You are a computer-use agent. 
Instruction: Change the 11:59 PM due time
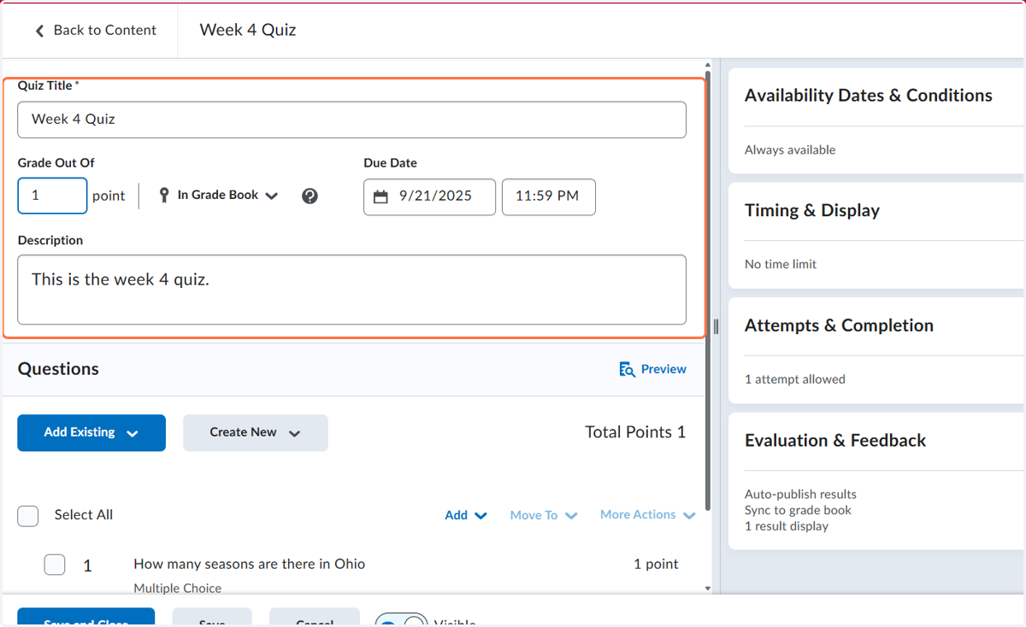(548, 196)
